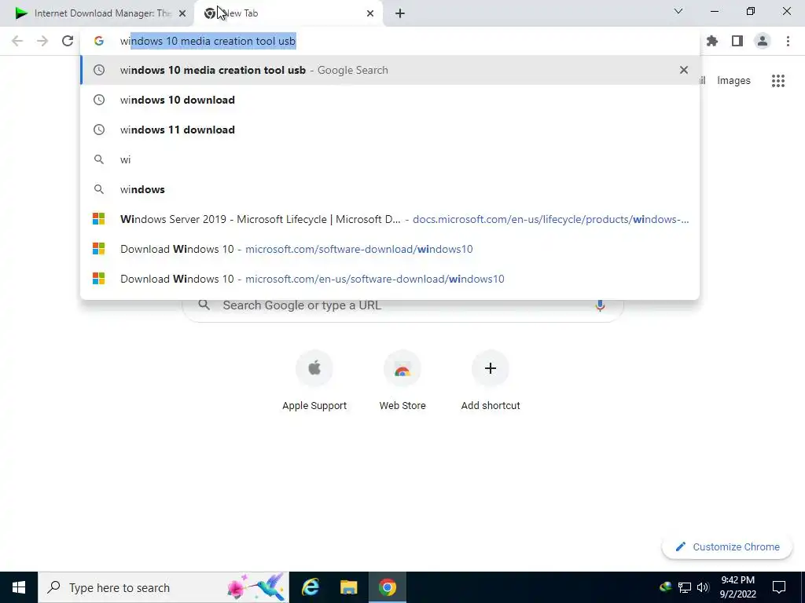805x603 pixels.
Task: Open the Google apps grid
Action: 778,81
